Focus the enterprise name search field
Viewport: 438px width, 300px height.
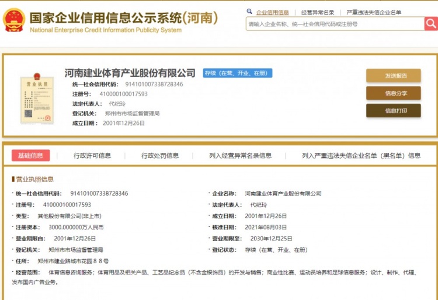335,24
